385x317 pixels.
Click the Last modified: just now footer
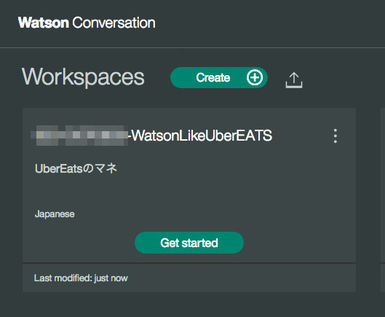[x=81, y=278]
